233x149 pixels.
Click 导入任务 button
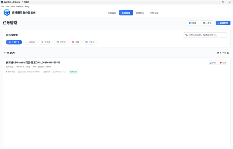point(207,23)
